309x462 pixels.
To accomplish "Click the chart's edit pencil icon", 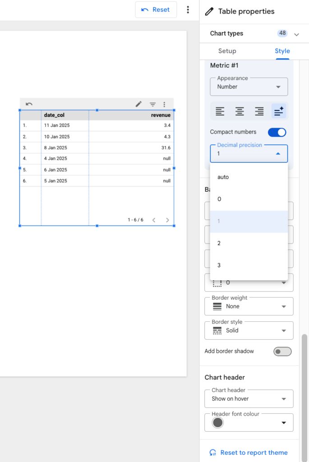I will coord(139,104).
